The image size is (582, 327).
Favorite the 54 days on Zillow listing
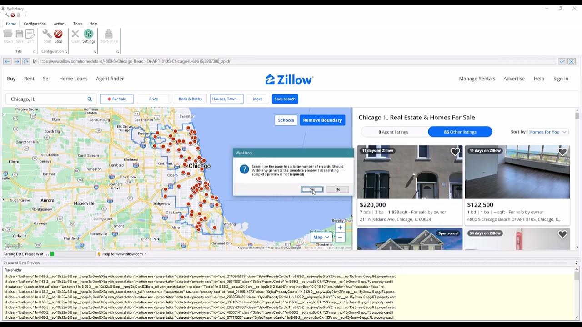562,234
